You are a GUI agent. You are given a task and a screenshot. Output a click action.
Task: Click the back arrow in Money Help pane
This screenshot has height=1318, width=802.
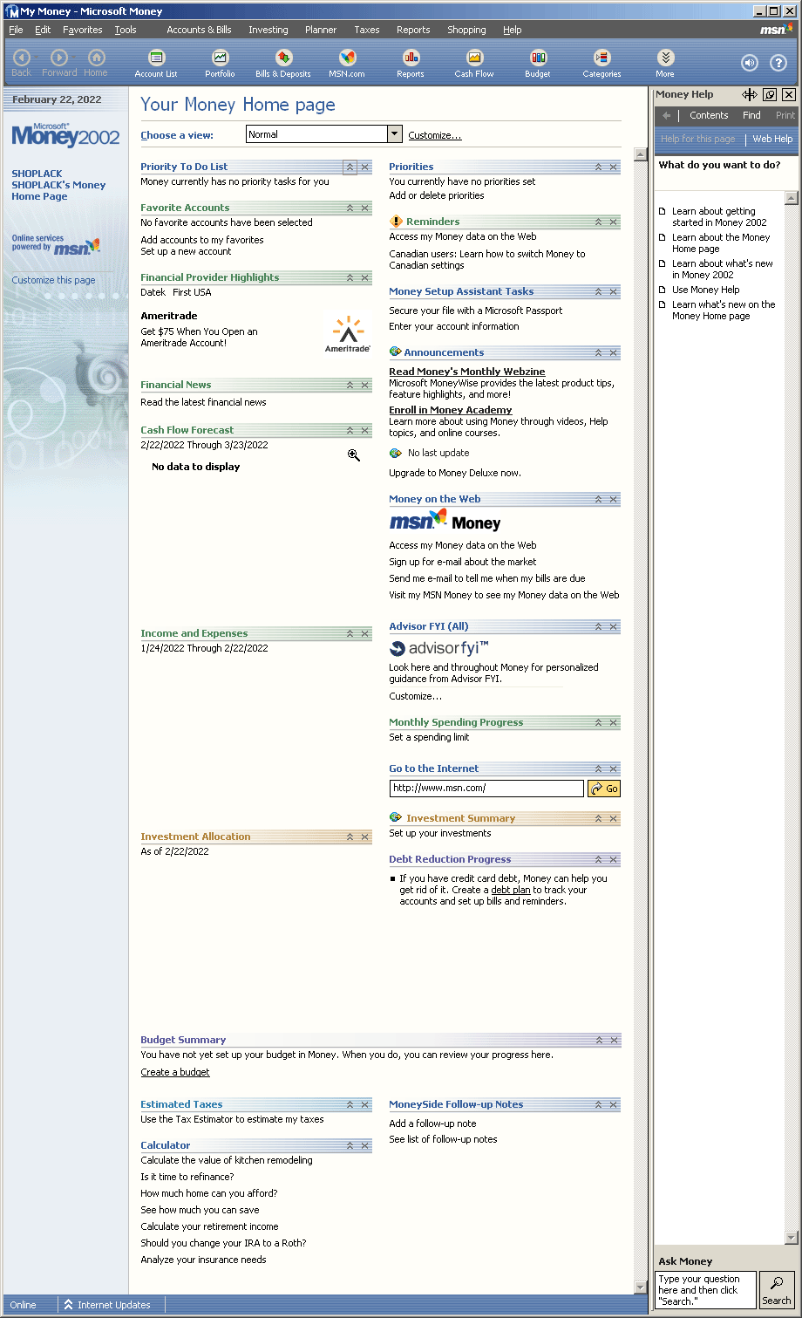coord(667,115)
